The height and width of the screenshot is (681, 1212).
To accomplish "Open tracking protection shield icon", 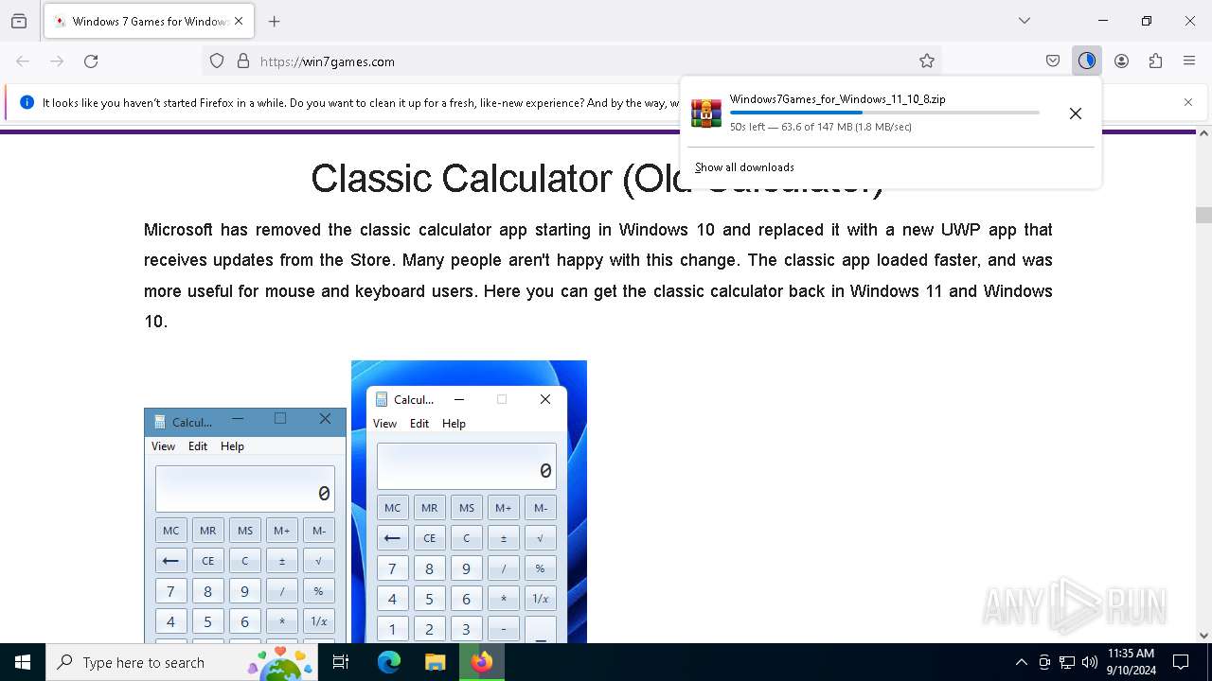I will [x=217, y=61].
